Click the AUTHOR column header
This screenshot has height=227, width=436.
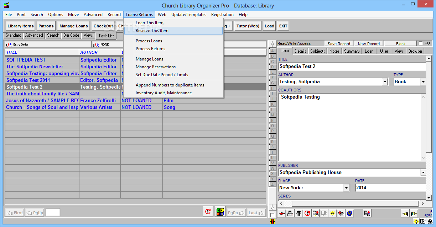pos(100,52)
